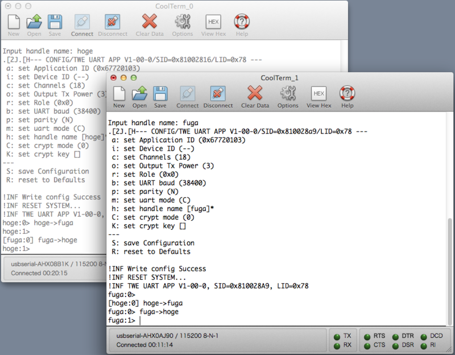Open Help in CoolTerm_1 toolbar
The width and height of the screenshot is (455, 355).
(347, 93)
